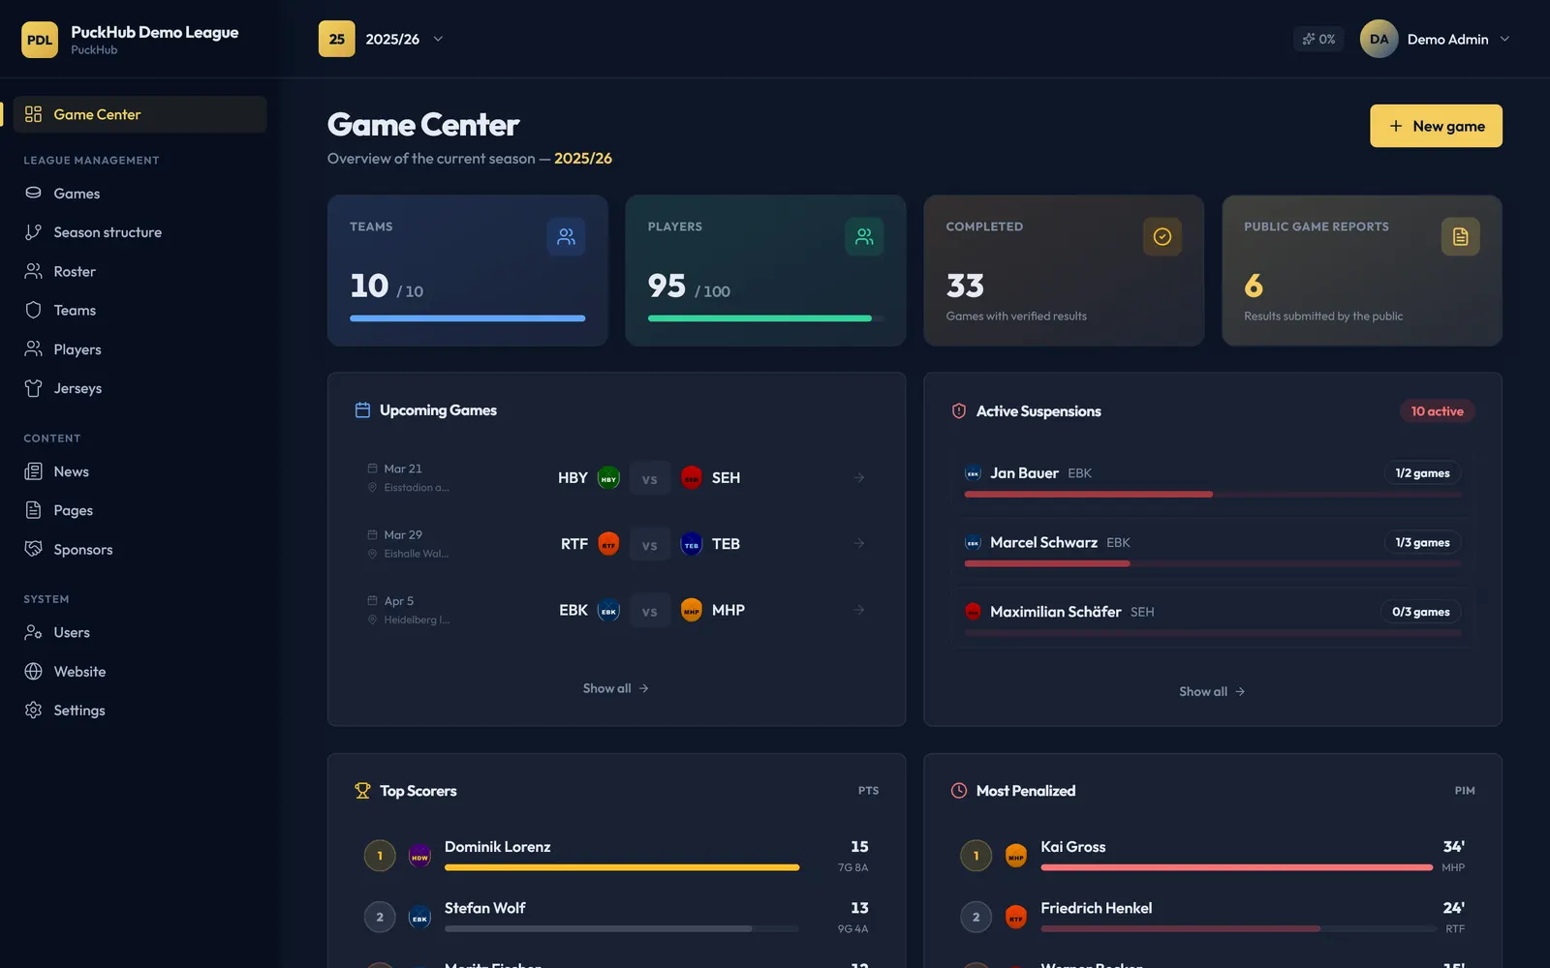Click the Top Scorers trophy icon

click(x=362, y=791)
